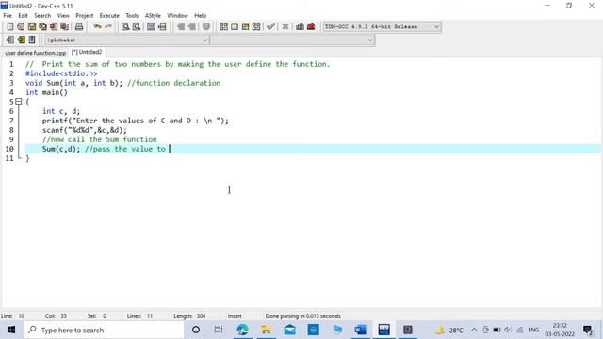The image size is (603, 339).
Task: Click the Compile icon (four squares)
Action: (x=223, y=26)
